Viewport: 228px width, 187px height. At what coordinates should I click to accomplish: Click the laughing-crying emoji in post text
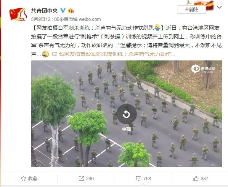pos(45,54)
